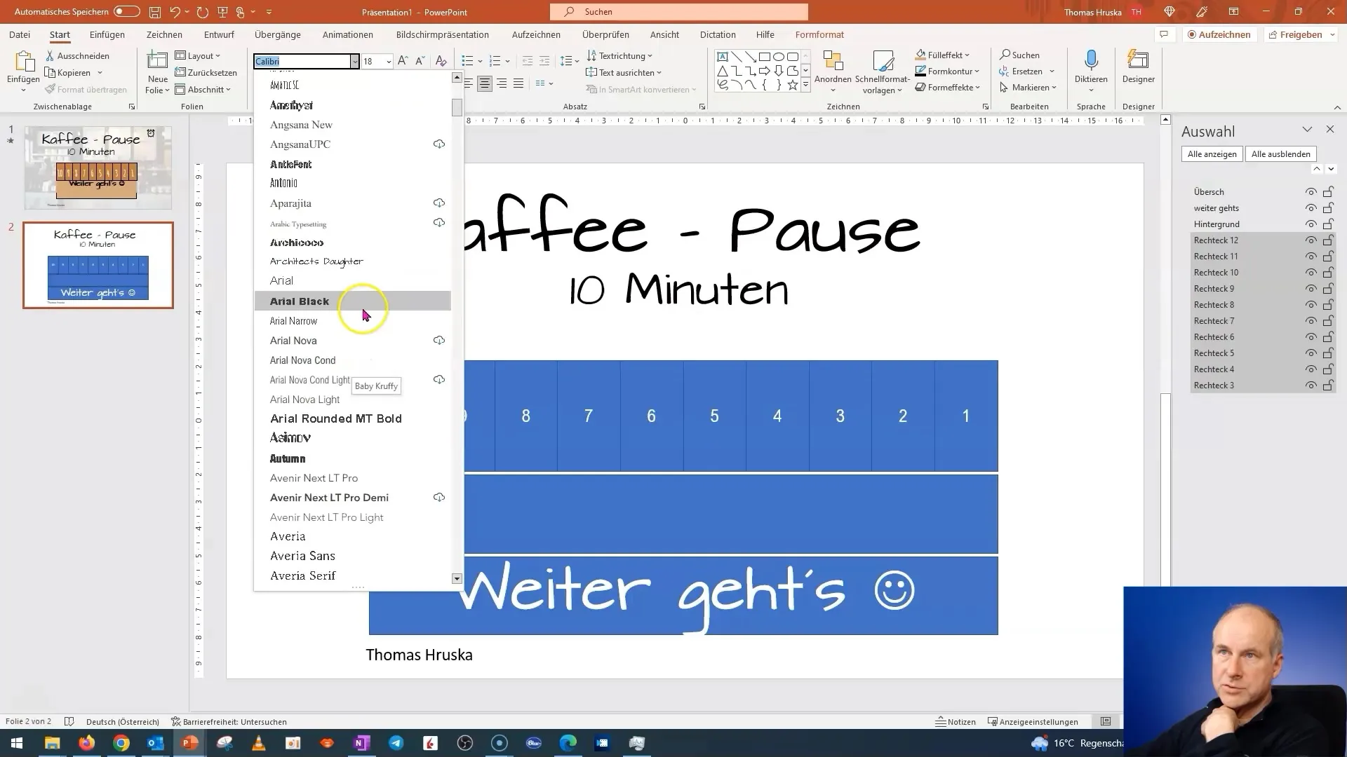Viewport: 1347px width, 757px height.
Task: Toggle visibility of Hintergrund layer
Action: click(x=1311, y=224)
